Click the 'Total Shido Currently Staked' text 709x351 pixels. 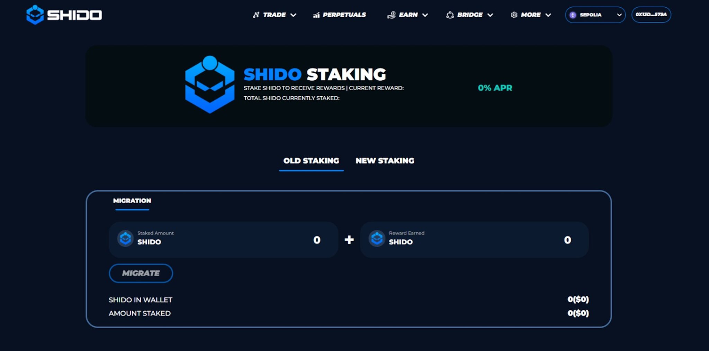[x=291, y=98]
